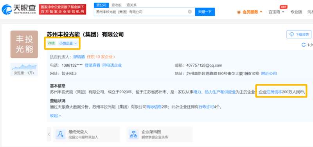Select the 查关系 tab
The width and height of the screenshot is (313, 147).
tap(131, 5)
